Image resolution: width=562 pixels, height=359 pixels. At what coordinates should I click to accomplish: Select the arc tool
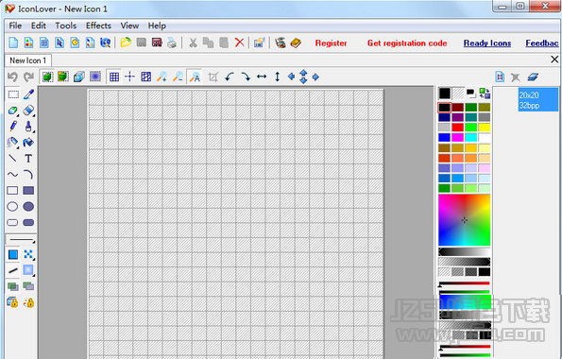pos(28,175)
